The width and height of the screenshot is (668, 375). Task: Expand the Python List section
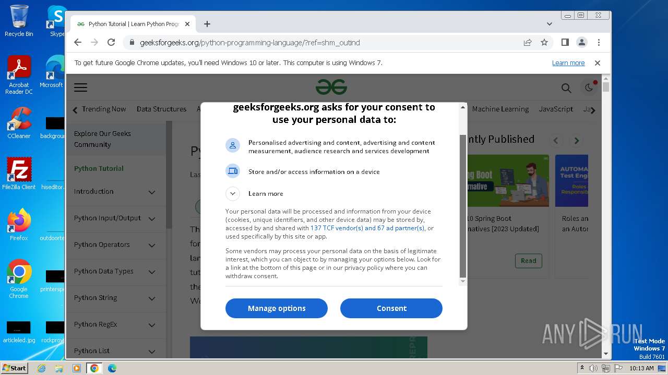pos(152,352)
